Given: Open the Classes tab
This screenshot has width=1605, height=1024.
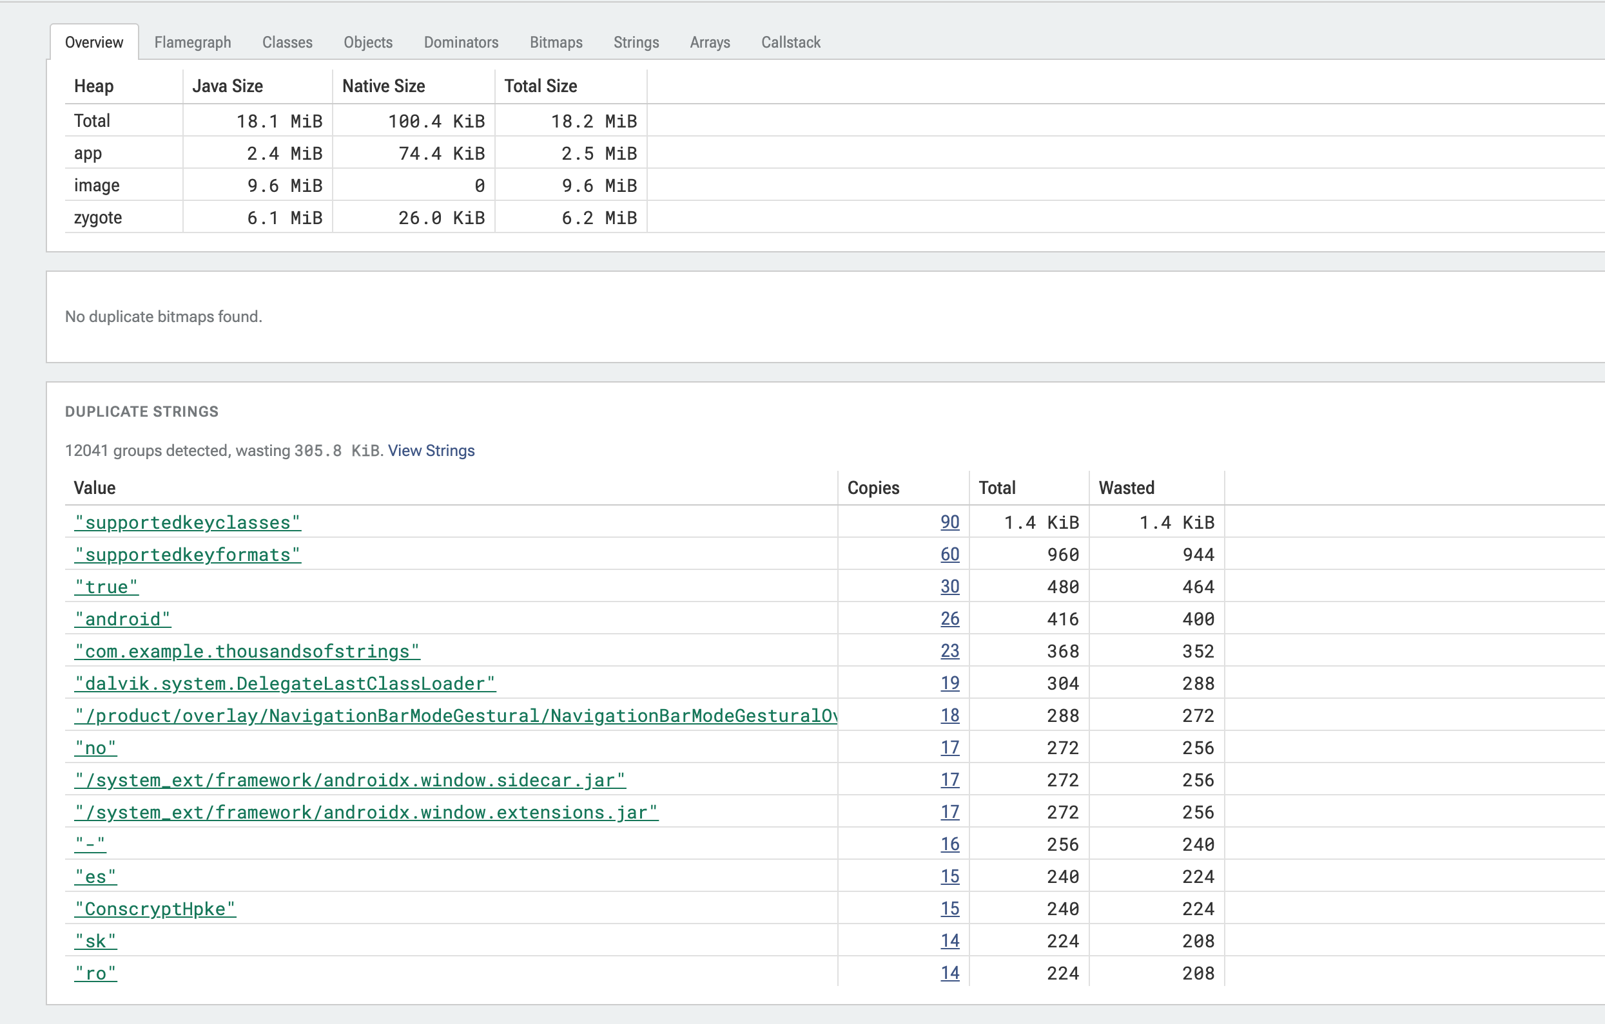Looking at the screenshot, I should pyautogui.click(x=287, y=43).
